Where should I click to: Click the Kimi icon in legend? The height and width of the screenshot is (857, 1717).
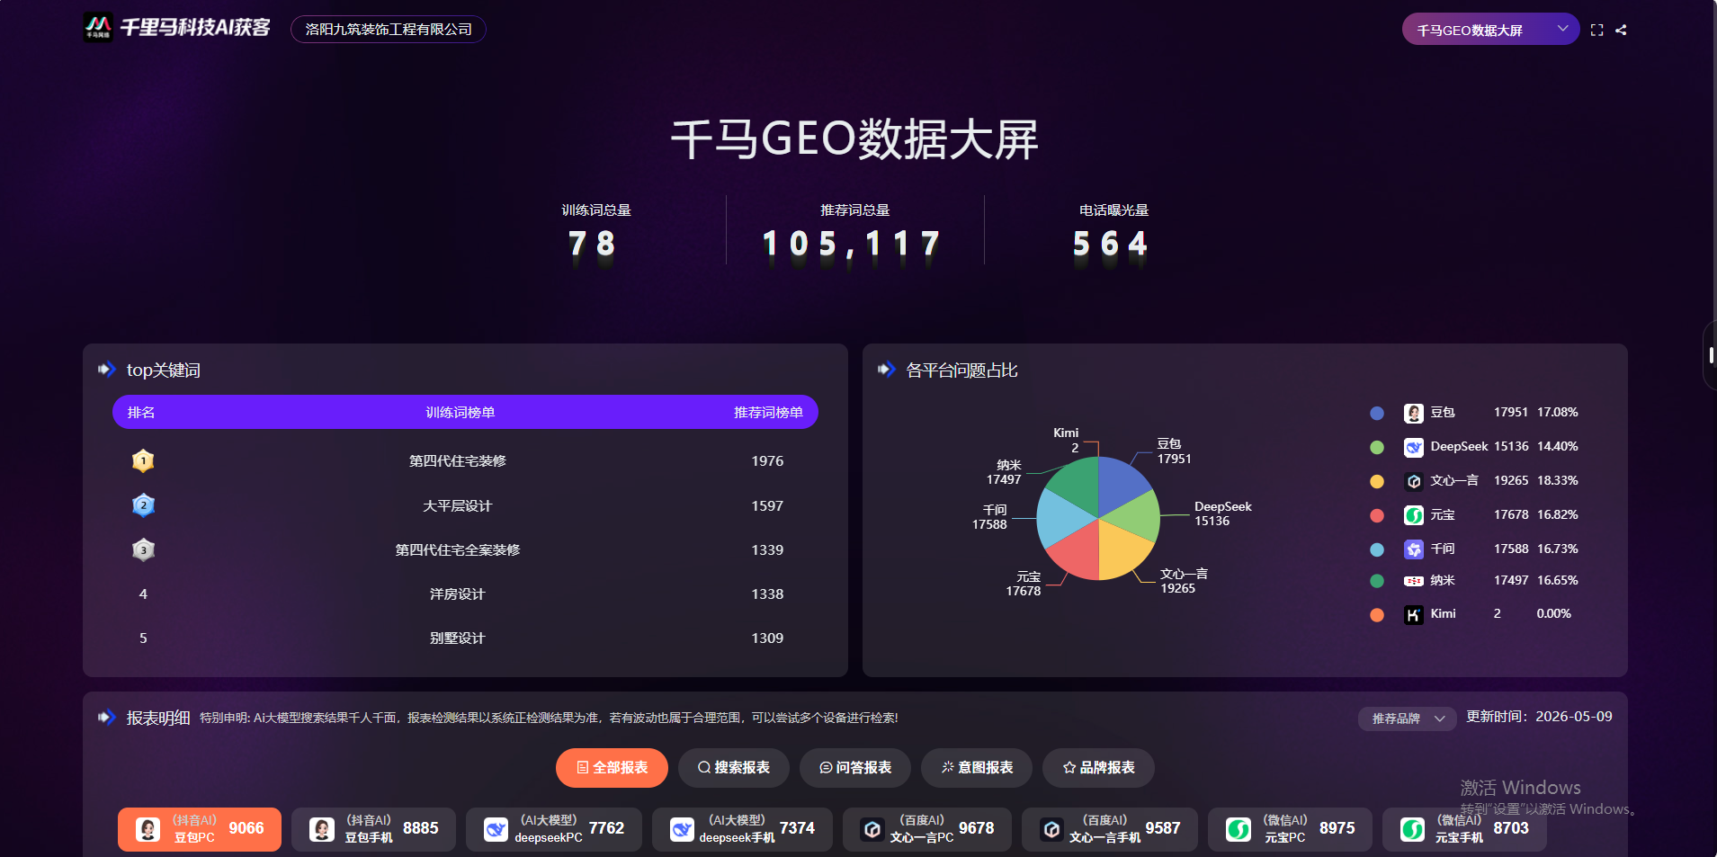[x=1414, y=615]
